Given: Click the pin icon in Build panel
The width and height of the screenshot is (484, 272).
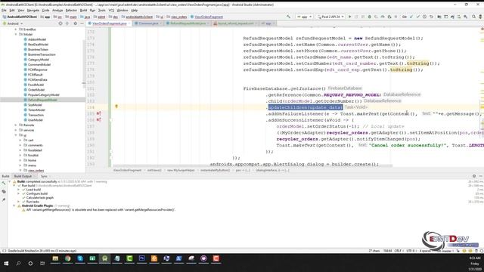Looking at the screenshot, I should [x=4, y=199].
